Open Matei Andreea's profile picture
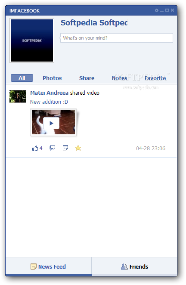 (18, 96)
